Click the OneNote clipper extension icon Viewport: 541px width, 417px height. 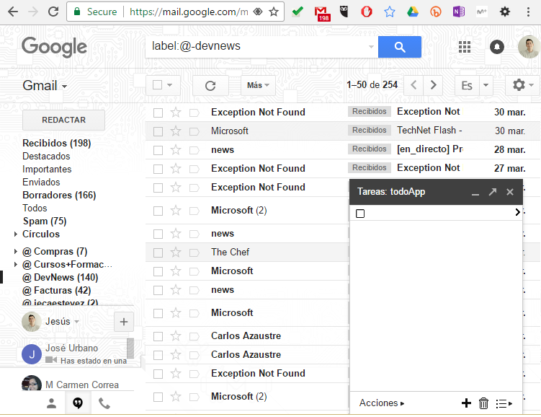459,12
